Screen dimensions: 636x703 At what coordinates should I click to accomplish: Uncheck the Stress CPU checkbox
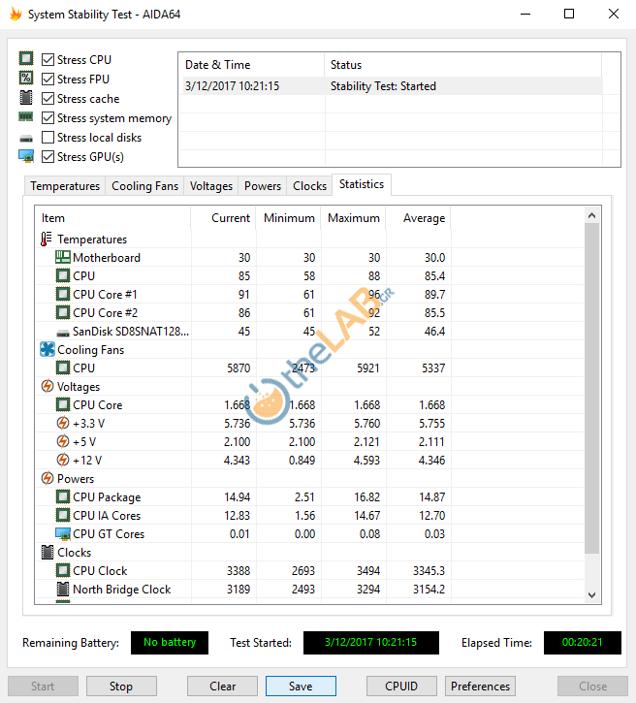48,59
